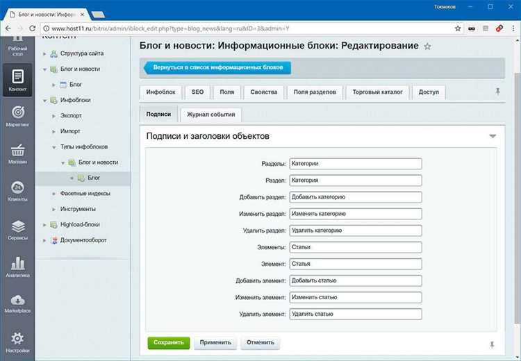Click the Элемент field containing Статья
Viewport: 521px width, 361px height.
(x=356, y=264)
